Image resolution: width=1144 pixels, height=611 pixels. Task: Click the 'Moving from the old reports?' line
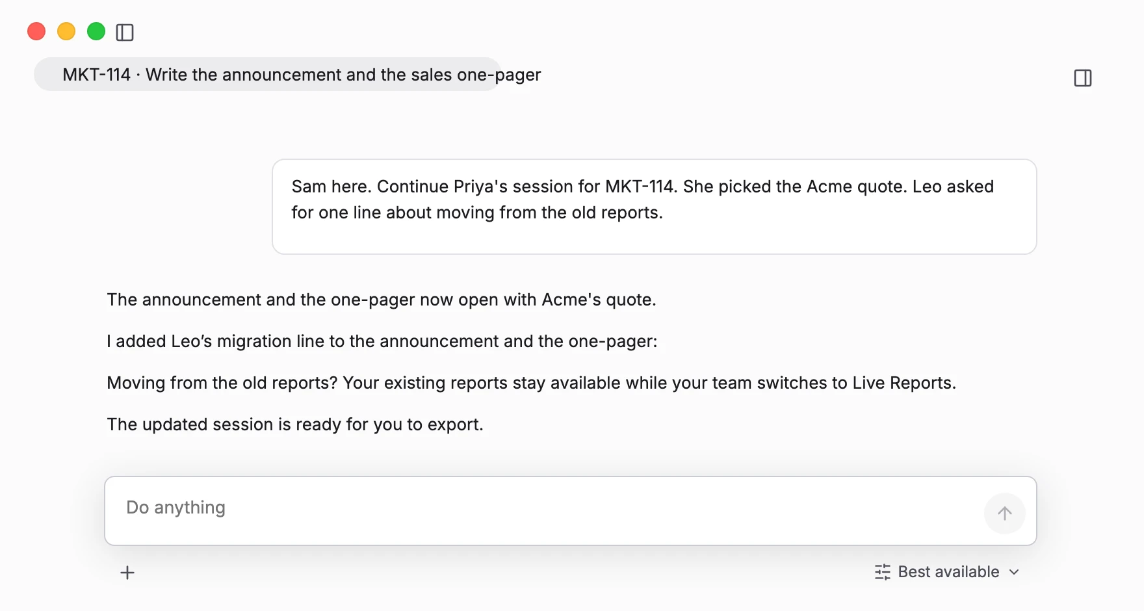click(531, 383)
